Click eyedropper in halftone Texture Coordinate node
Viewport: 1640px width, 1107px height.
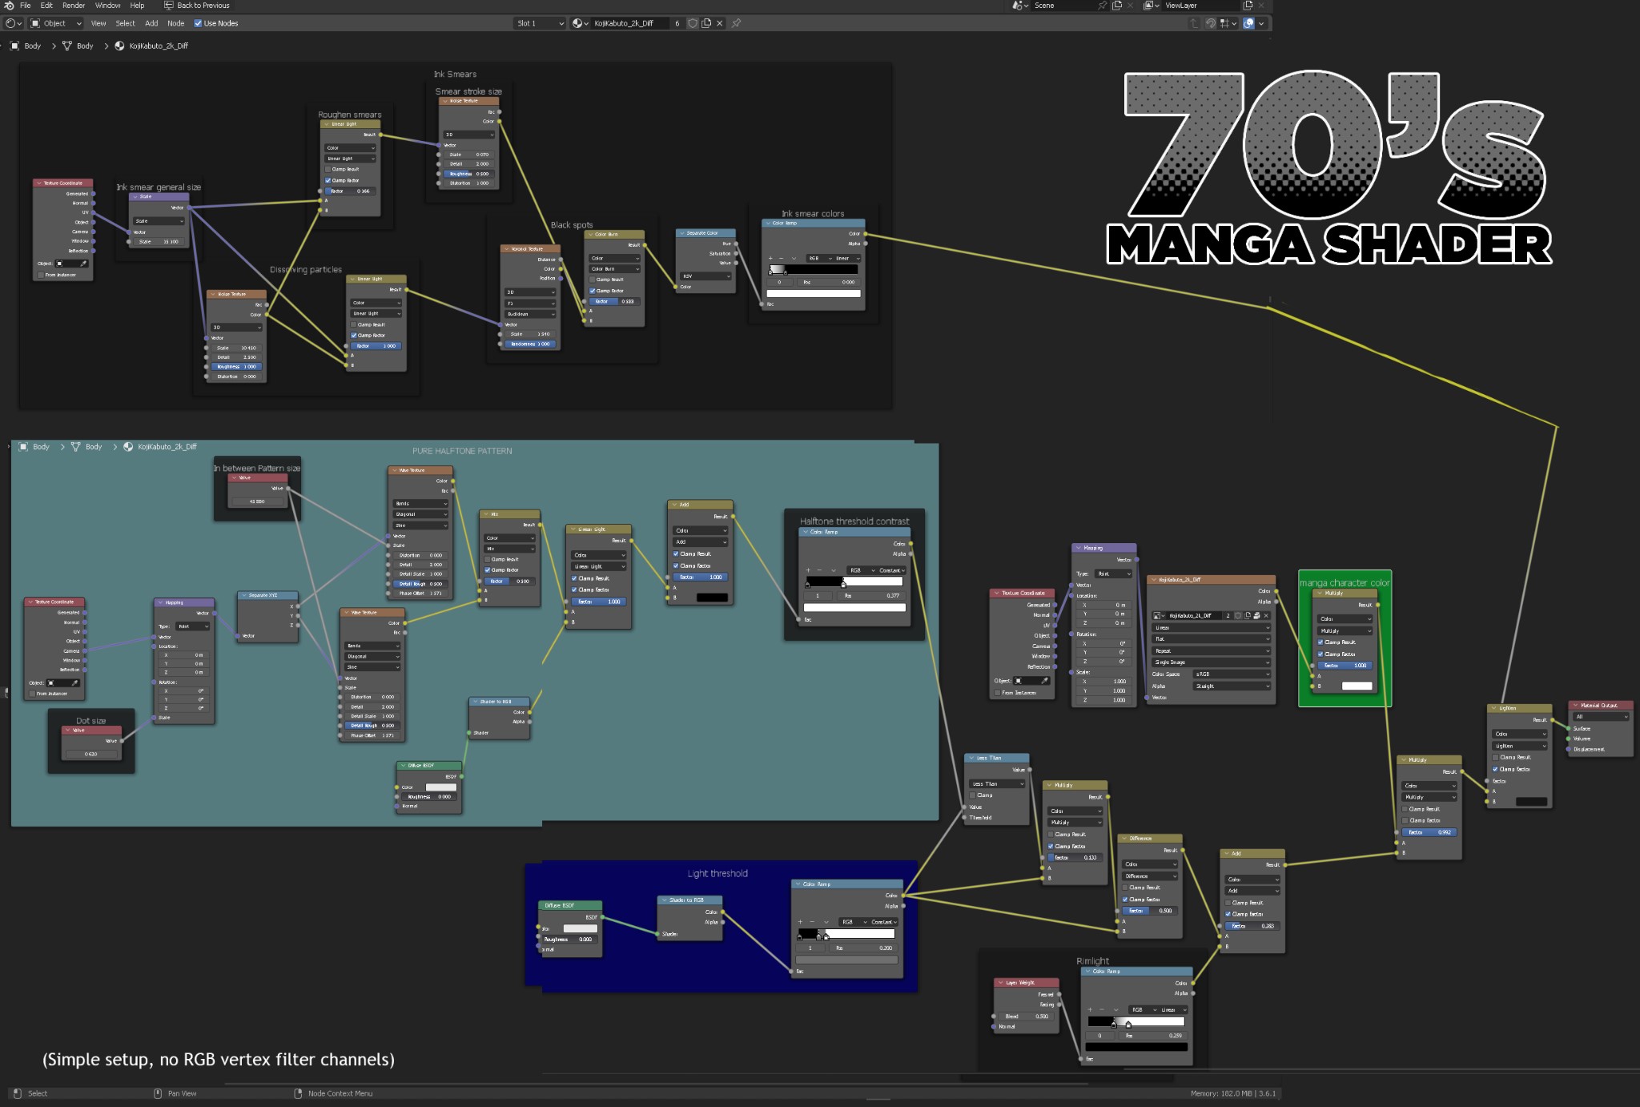coord(75,683)
